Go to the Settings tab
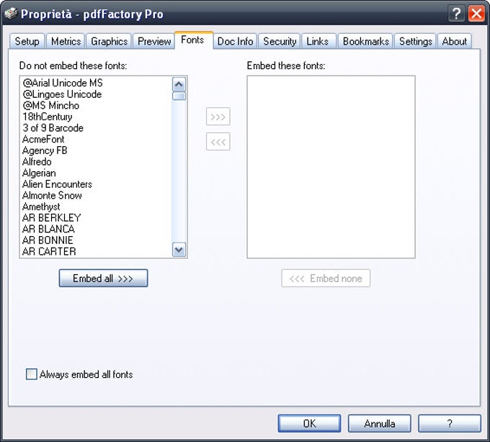 pyautogui.click(x=415, y=41)
